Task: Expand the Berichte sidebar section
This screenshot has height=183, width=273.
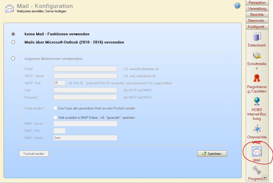Action: [257, 15]
